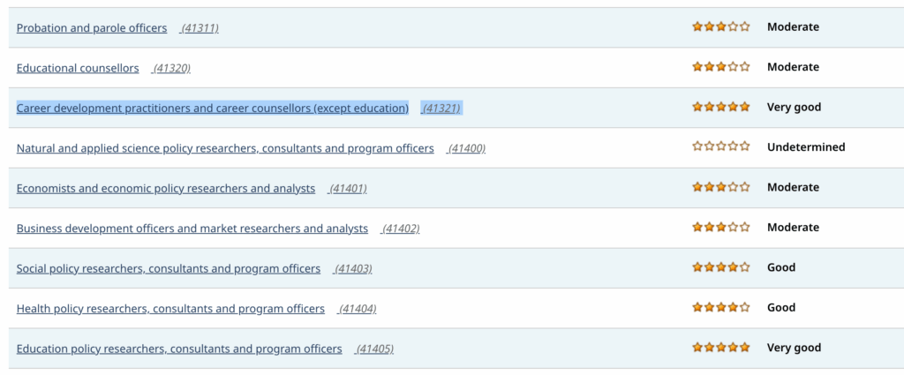Click NOC code 41405
The image size is (904, 375).
(374, 349)
